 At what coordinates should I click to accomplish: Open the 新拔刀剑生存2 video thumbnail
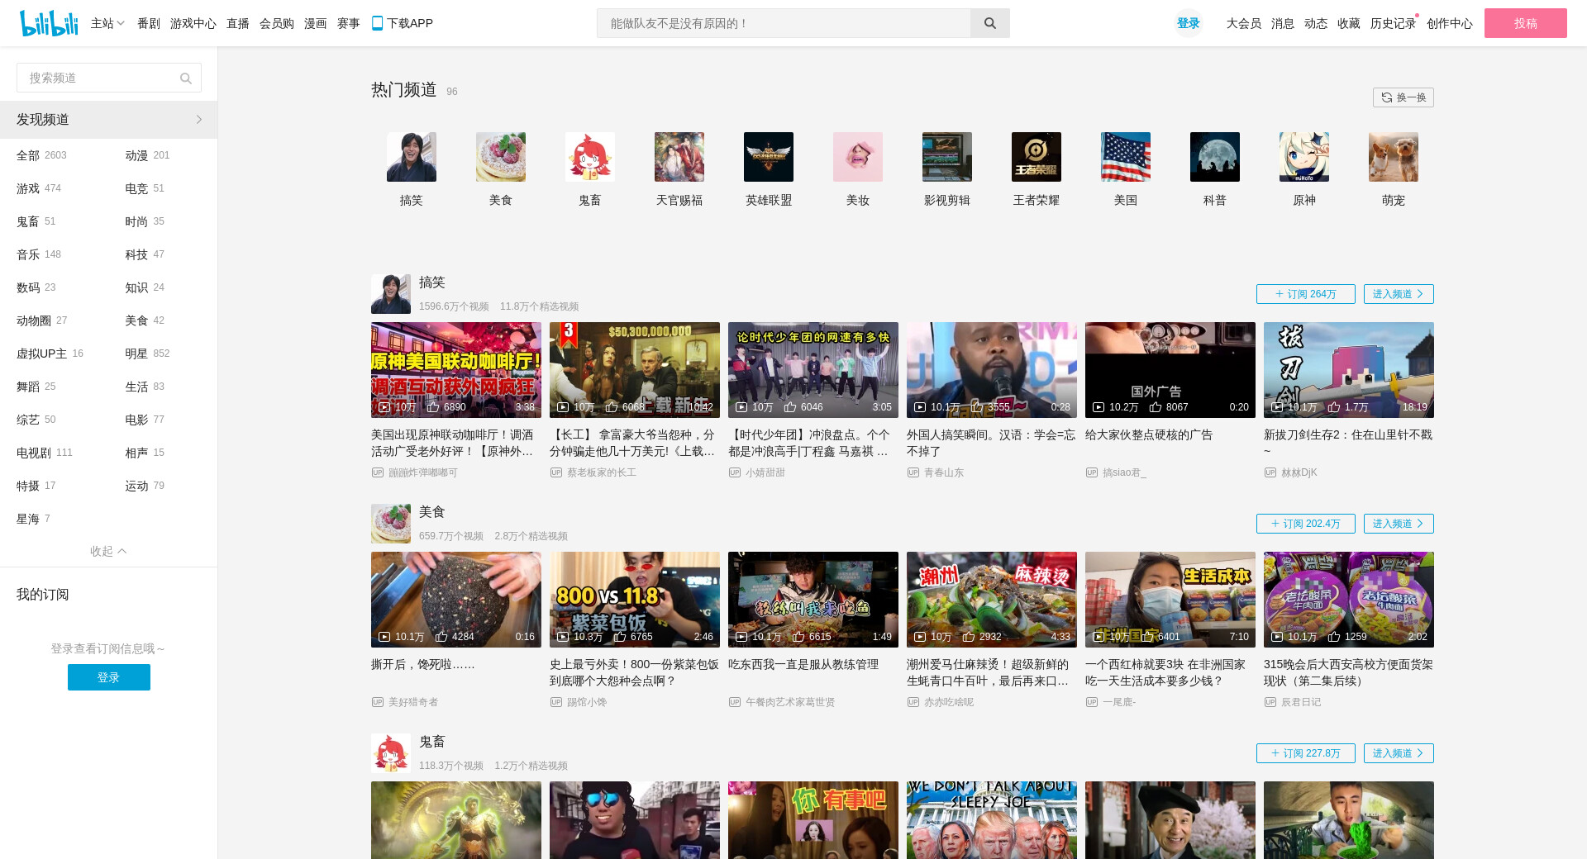[x=1348, y=370]
